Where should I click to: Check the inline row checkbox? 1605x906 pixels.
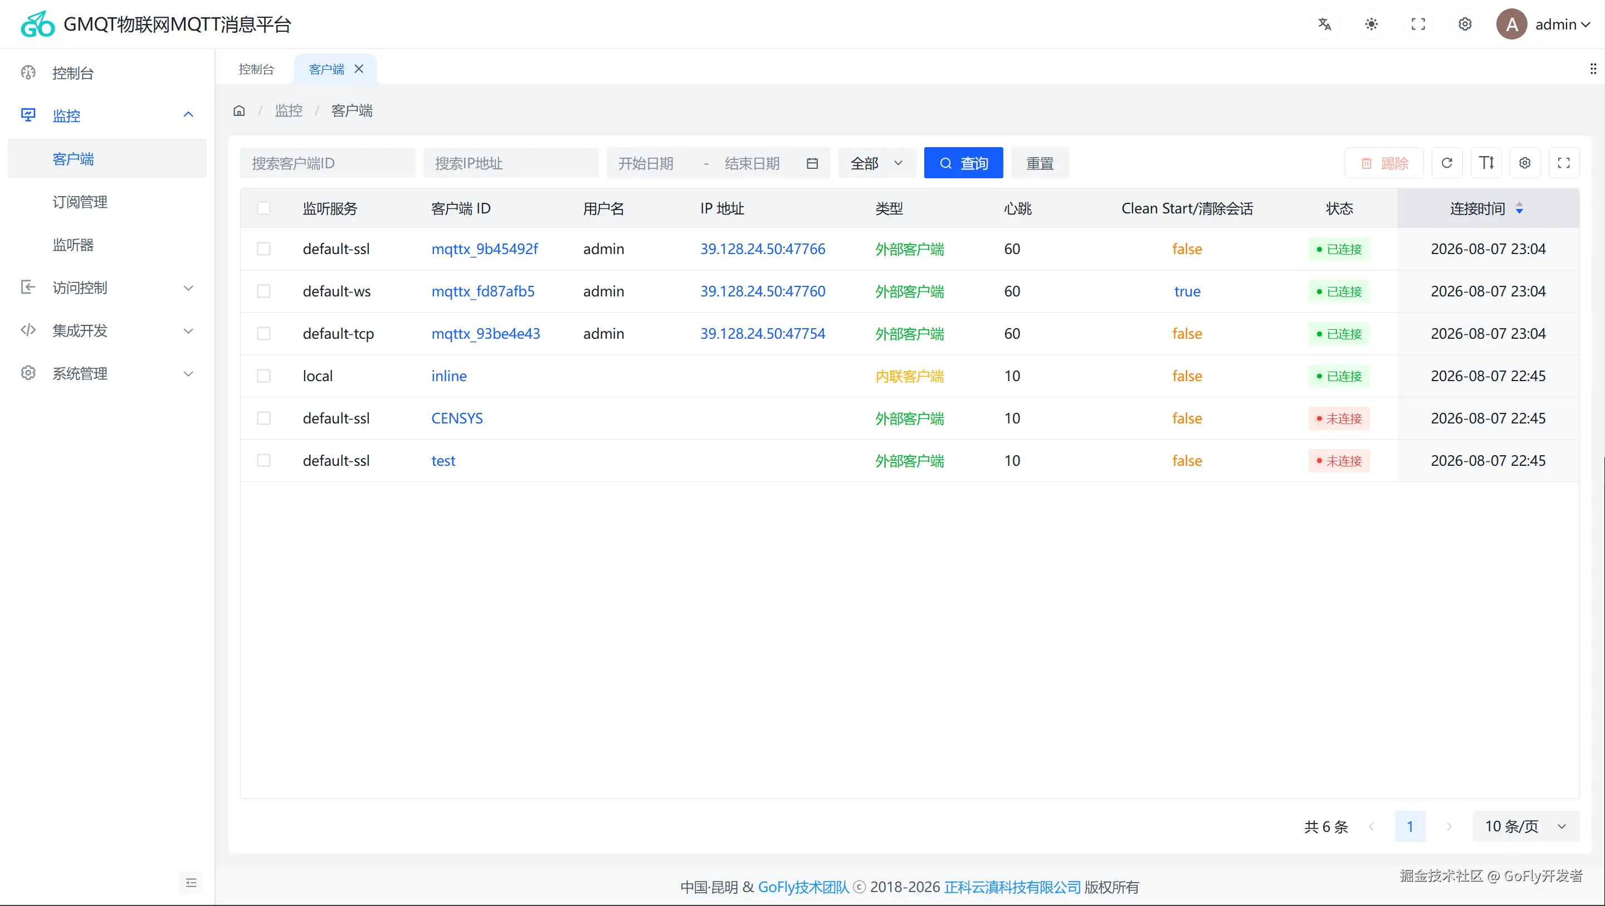[264, 376]
